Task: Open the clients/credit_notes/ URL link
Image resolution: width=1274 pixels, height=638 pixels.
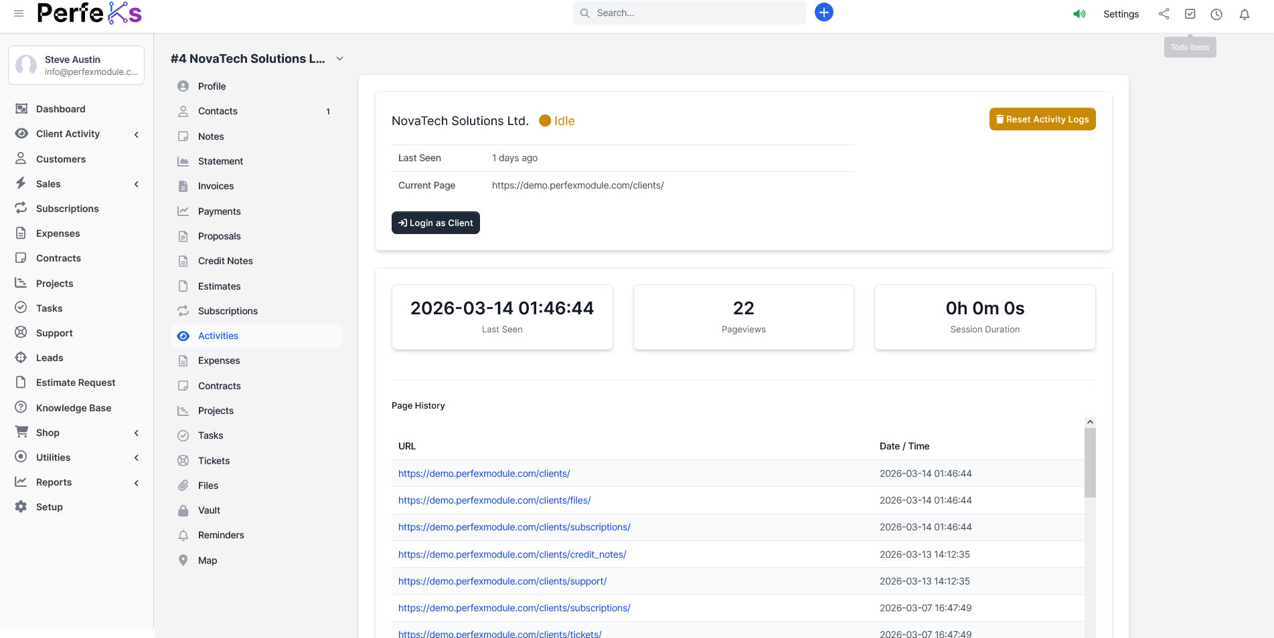Action: coord(512,554)
